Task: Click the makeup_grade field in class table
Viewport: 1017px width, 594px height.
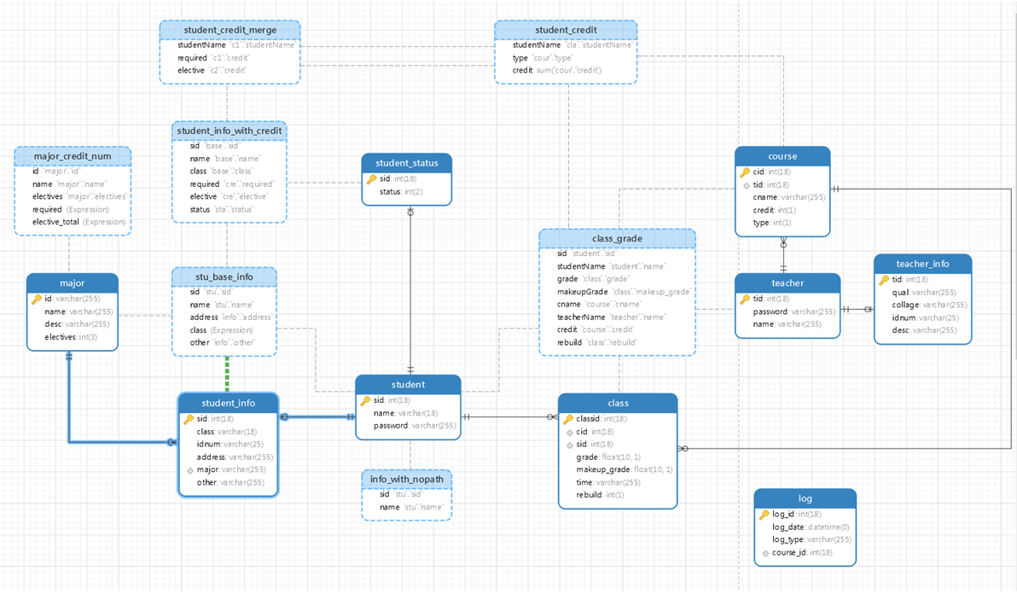Action: point(625,470)
